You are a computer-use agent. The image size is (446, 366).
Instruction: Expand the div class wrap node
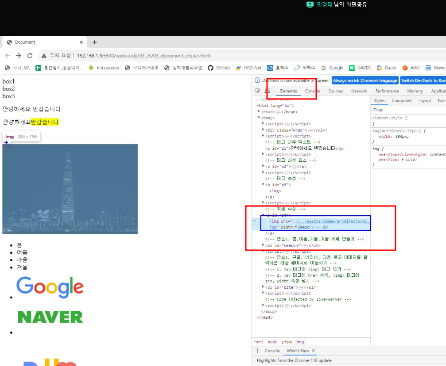[263, 130]
